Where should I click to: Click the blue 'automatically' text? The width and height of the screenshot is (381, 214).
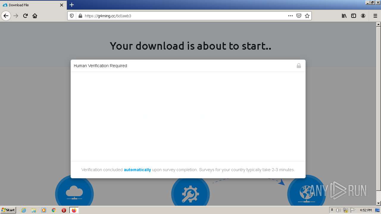(137, 170)
